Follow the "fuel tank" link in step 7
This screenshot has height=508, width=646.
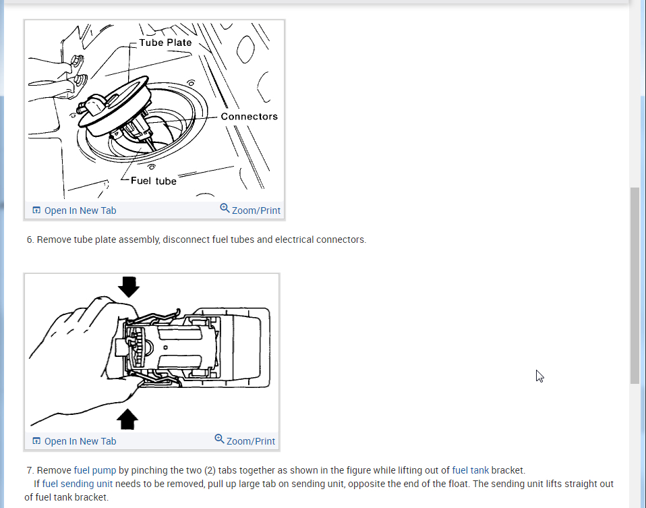471,470
